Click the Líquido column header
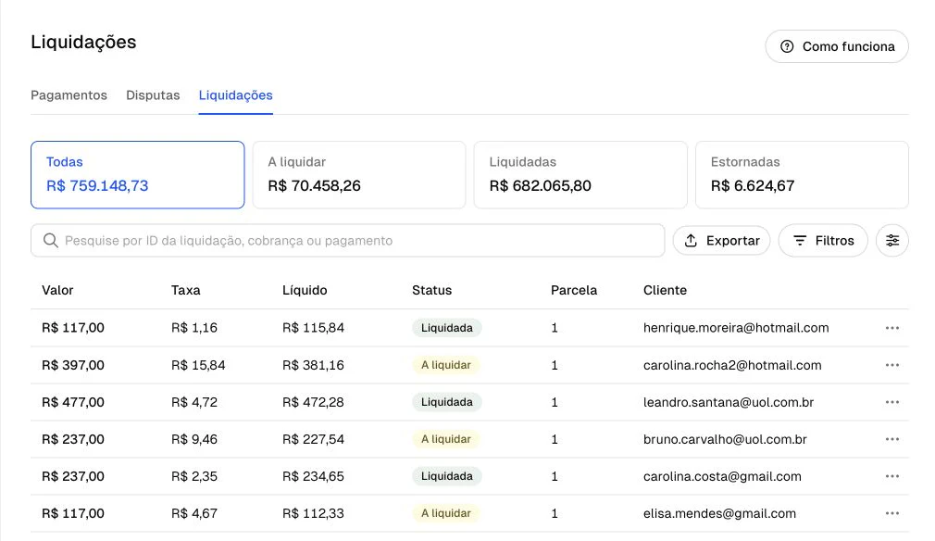Viewport: 935px width, 541px height. click(x=305, y=291)
